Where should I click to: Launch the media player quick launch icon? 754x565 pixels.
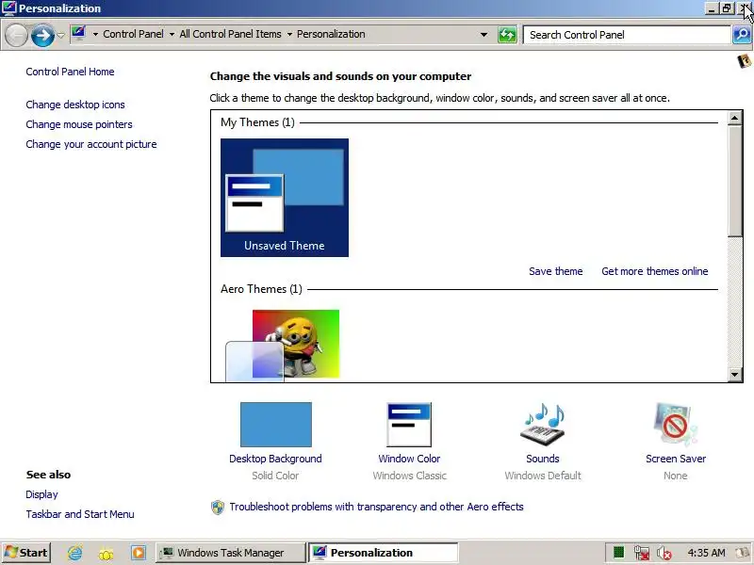pyautogui.click(x=138, y=553)
